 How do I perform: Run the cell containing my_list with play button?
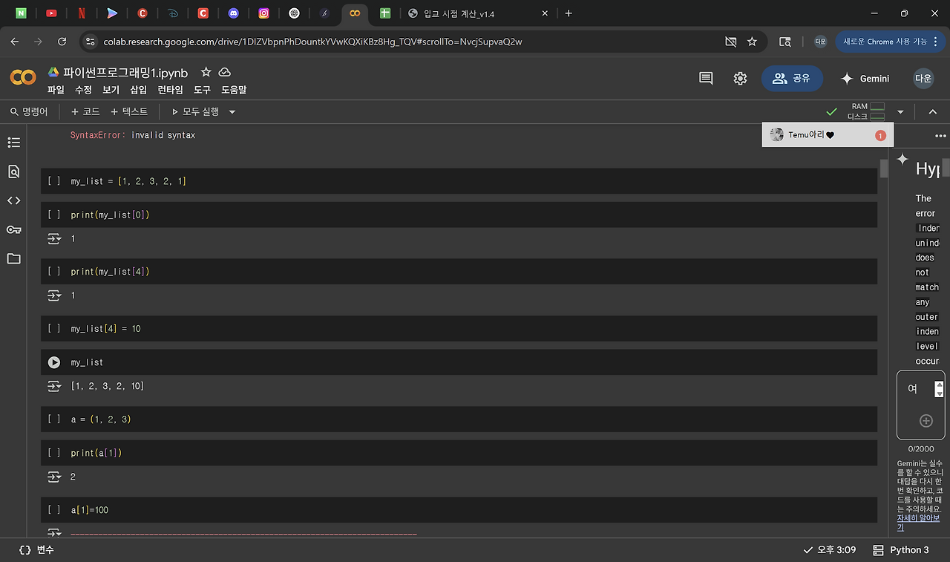(x=54, y=362)
